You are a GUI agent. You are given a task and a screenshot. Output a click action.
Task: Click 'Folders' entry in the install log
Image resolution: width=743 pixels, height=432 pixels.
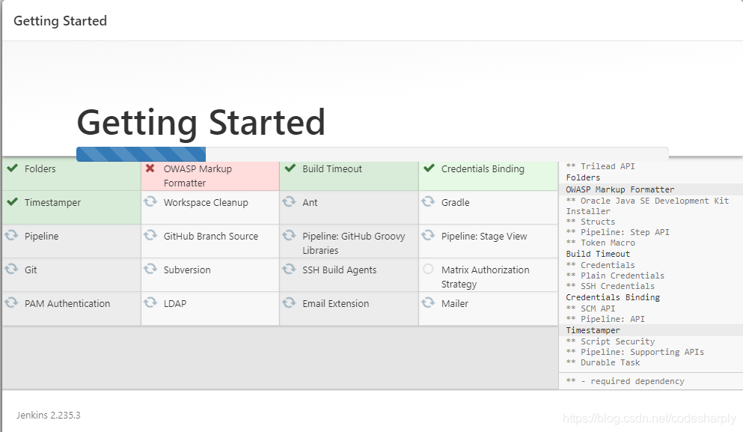point(583,177)
